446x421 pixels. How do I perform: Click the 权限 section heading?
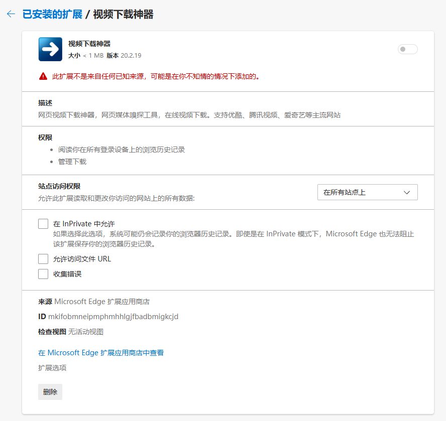[x=45, y=137]
